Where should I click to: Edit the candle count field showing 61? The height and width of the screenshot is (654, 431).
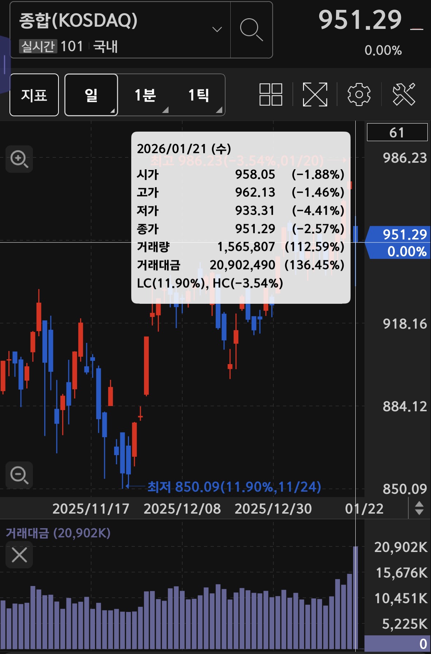pos(397,132)
